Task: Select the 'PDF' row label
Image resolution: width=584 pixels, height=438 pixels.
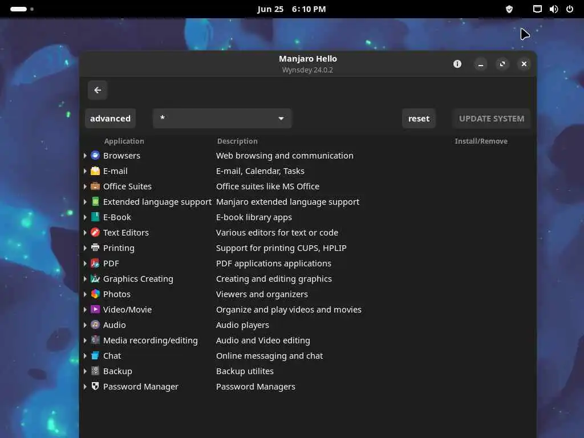Action: click(111, 263)
